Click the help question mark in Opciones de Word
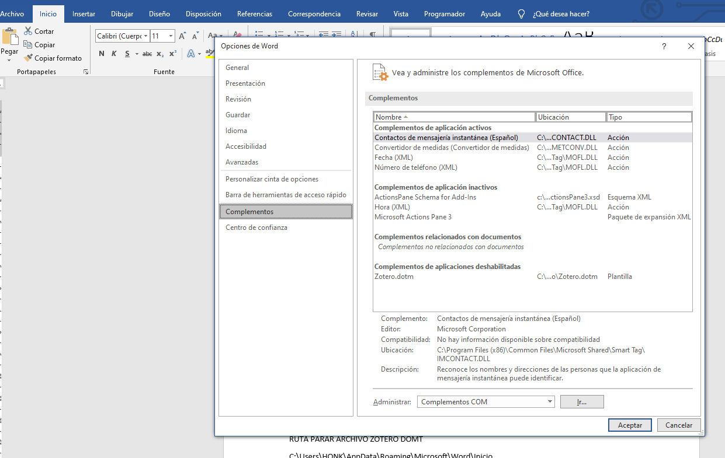 point(664,46)
